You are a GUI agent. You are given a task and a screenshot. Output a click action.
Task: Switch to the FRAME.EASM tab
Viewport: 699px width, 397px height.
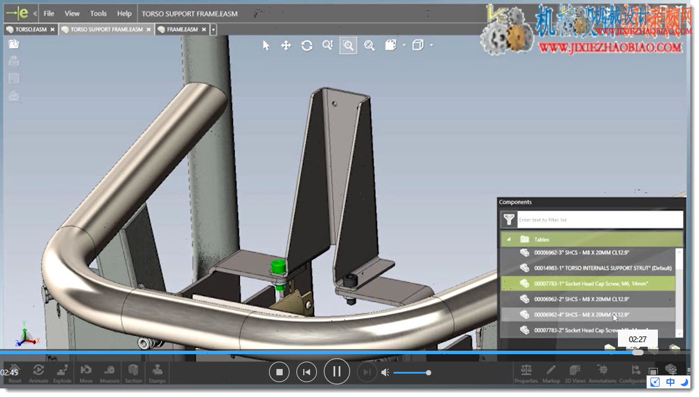point(182,29)
